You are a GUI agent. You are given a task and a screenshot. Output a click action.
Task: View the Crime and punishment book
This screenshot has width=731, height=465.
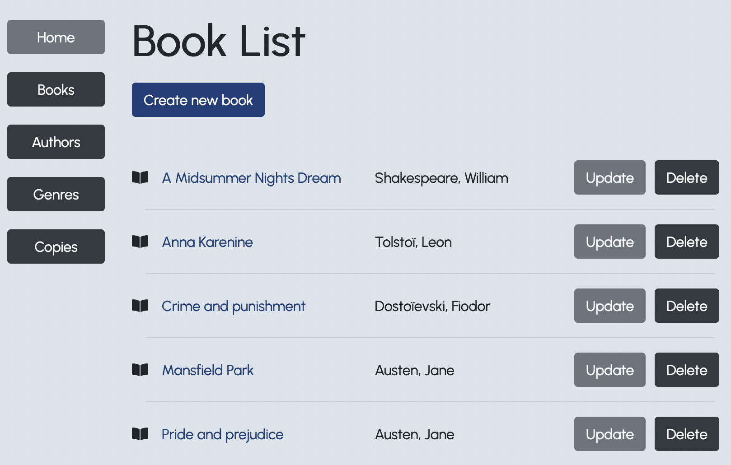point(234,306)
